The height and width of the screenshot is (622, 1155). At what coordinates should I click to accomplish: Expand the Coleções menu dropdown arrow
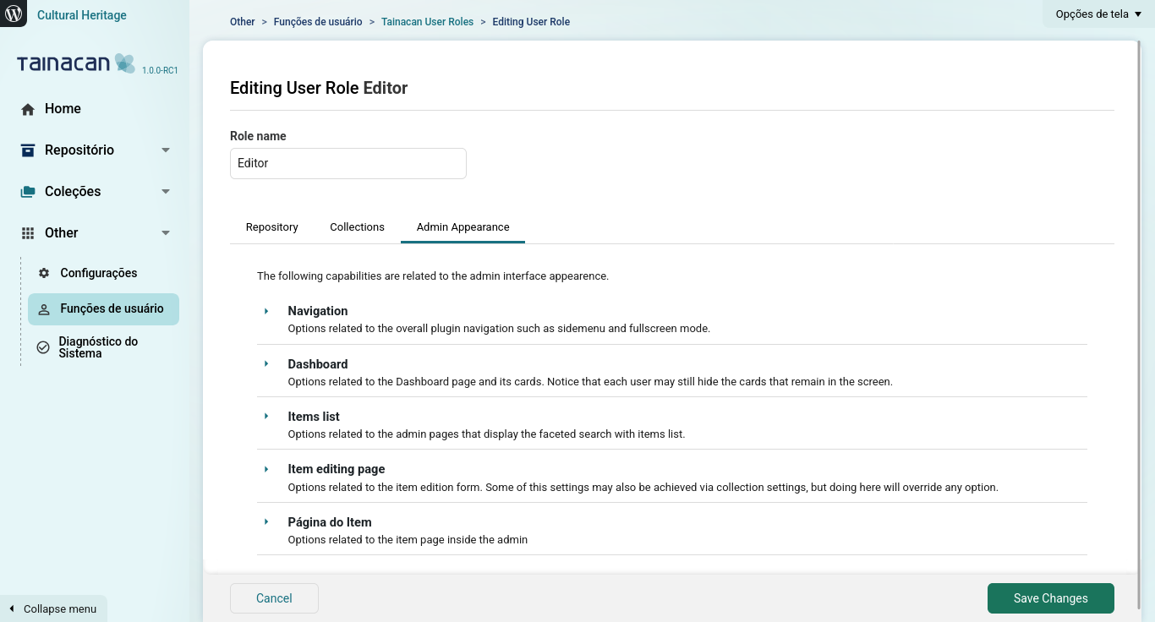coord(166,192)
